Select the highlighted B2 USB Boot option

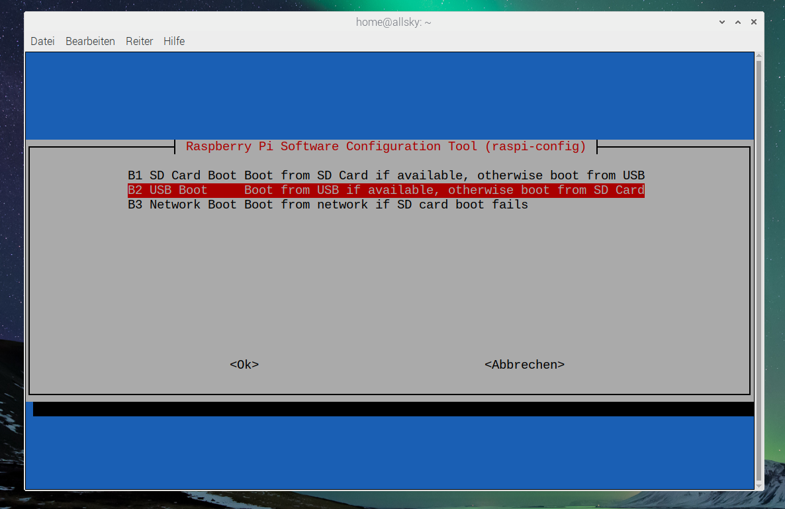point(386,190)
